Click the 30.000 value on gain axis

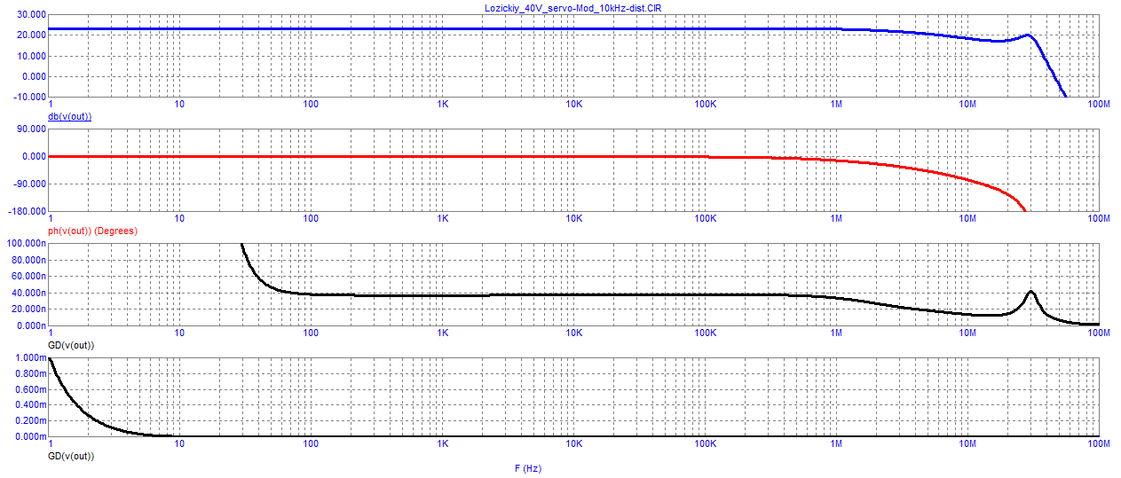coord(31,15)
